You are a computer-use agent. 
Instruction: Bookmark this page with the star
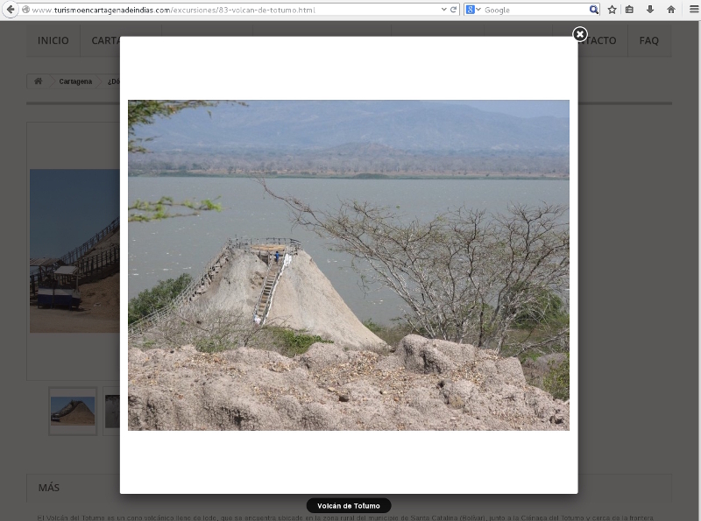(612, 10)
